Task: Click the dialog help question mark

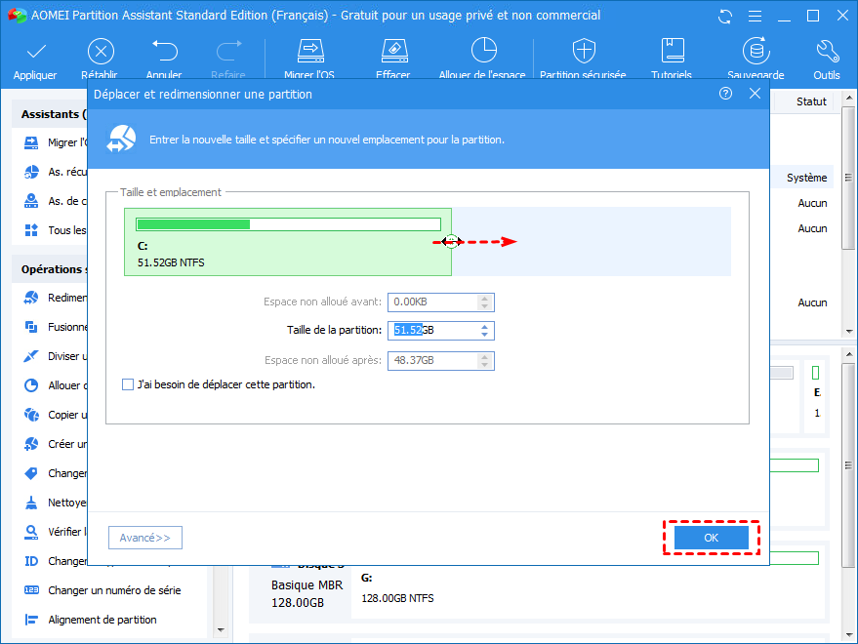Action: [725, 94]
